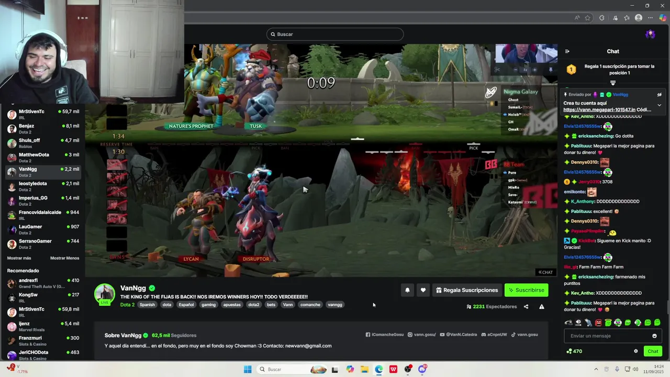
Task: Open chat settings gear icon
Action: click(636, 351)
